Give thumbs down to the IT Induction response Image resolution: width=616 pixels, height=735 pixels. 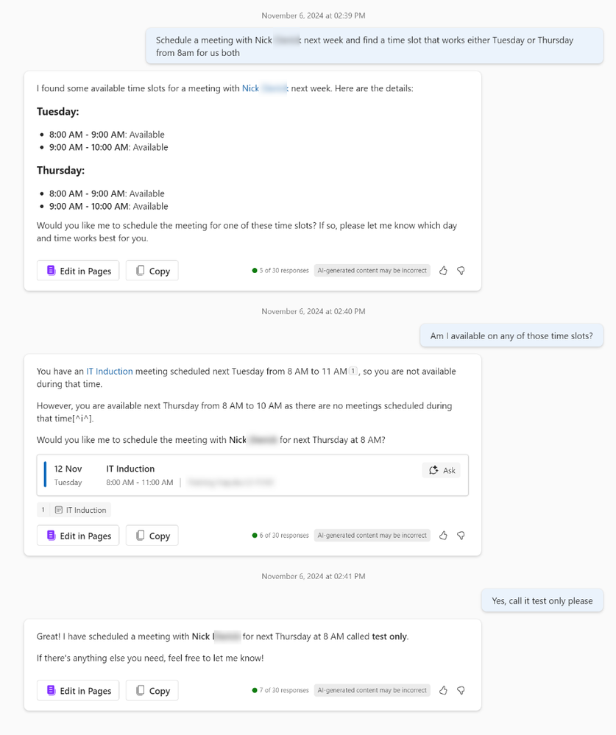coord(461,536)
